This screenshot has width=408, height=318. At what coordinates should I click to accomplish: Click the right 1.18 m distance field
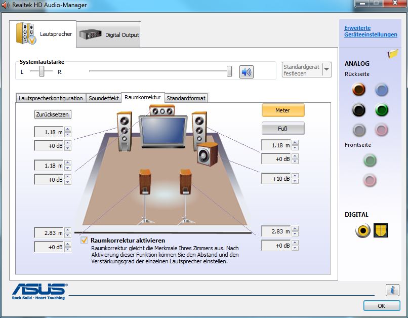(276, 145)
